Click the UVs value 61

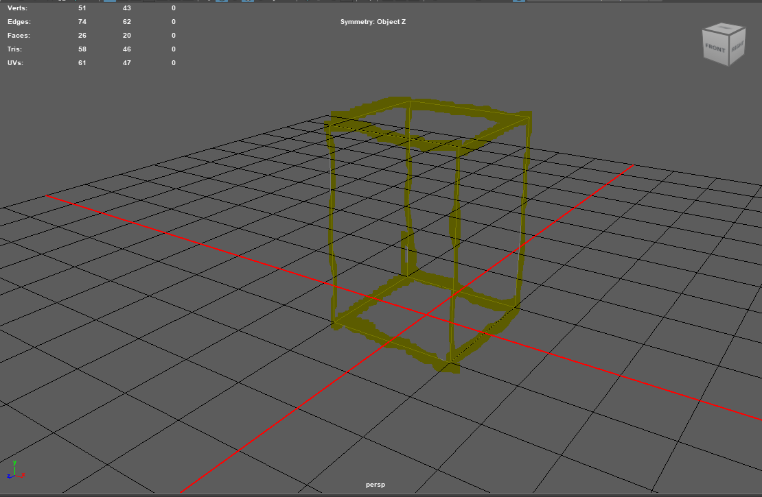click(x=82, y=62)
